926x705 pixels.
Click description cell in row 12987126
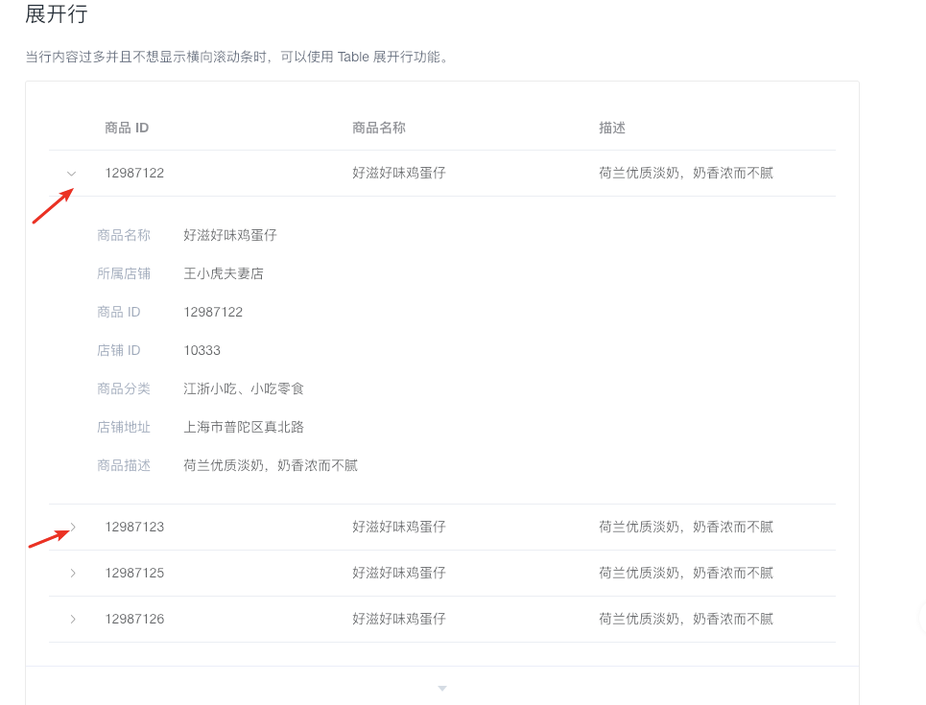pos(686,619)
